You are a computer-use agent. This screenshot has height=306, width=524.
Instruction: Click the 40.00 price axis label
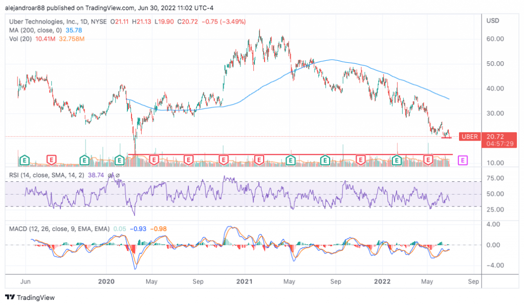pyautogui.click(x=495, y=89)
